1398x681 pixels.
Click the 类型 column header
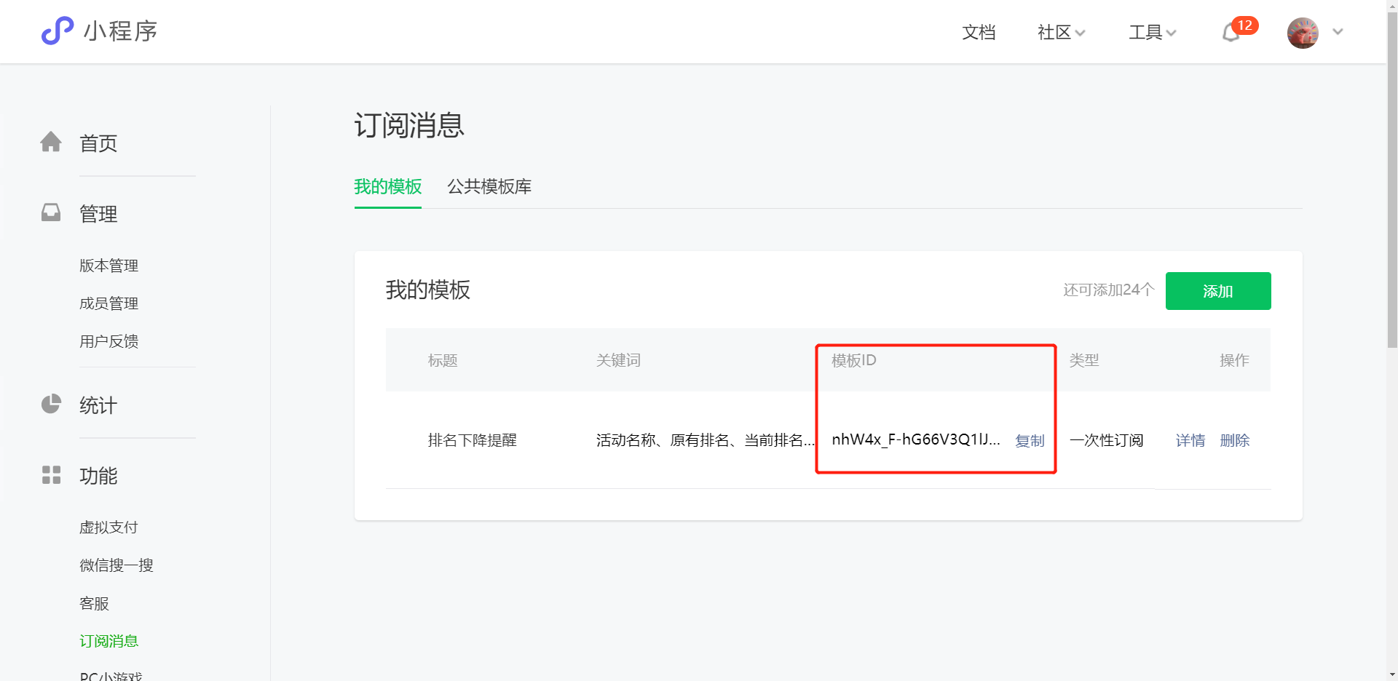pyautogui.click(x=1084, y=360)
